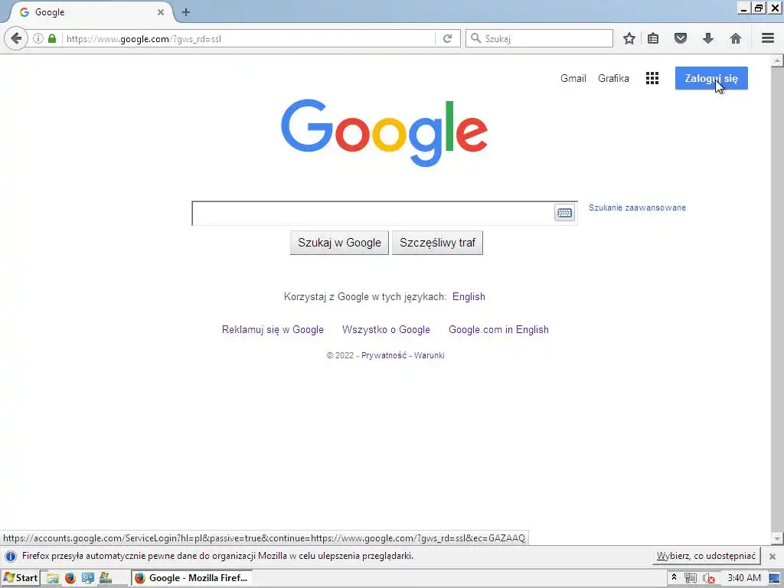
Task: Click the network tray icon
Action: (691, 578)
